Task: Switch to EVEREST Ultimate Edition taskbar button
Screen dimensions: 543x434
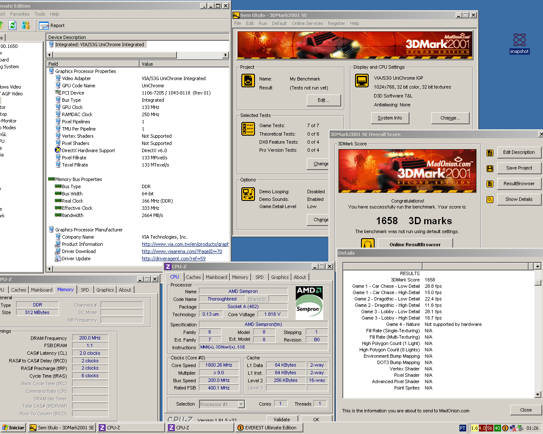Action: (x=269, y=428)
